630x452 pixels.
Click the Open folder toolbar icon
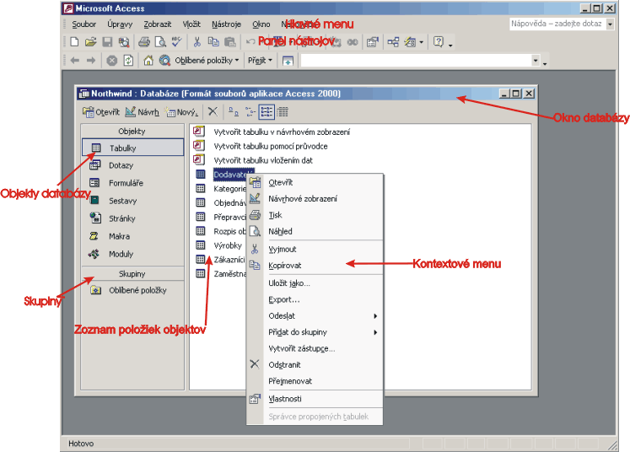click(91, 42)
